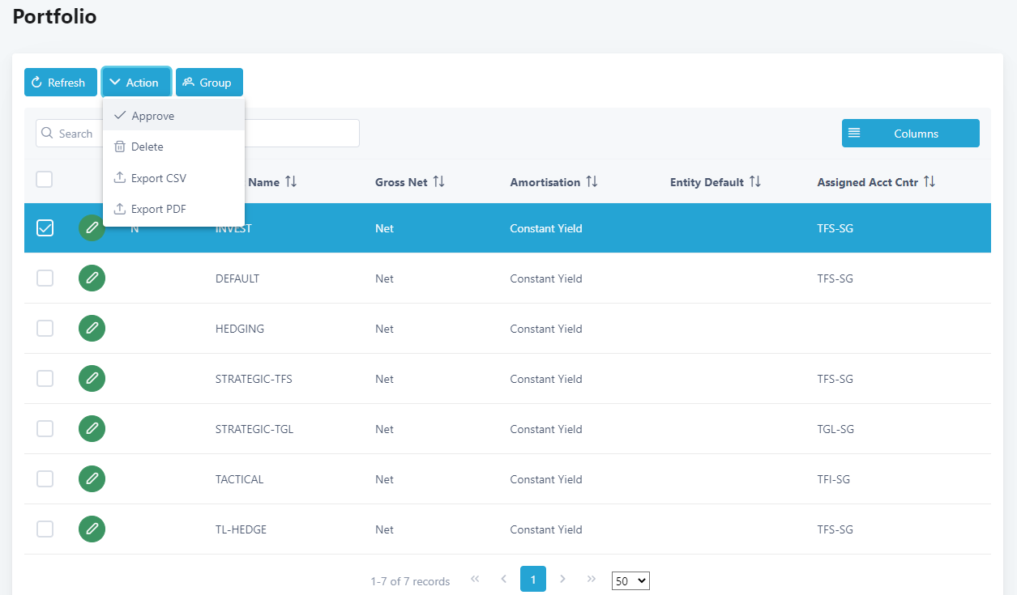
Task: Sort by Gross Net column arrows icon
Action: [x=438, y=182]
